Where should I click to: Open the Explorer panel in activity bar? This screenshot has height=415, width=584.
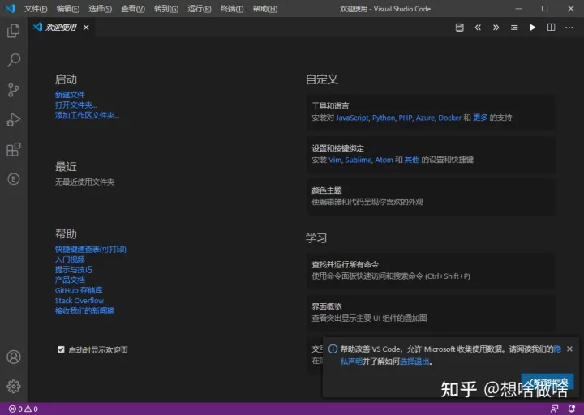(13, 31)
